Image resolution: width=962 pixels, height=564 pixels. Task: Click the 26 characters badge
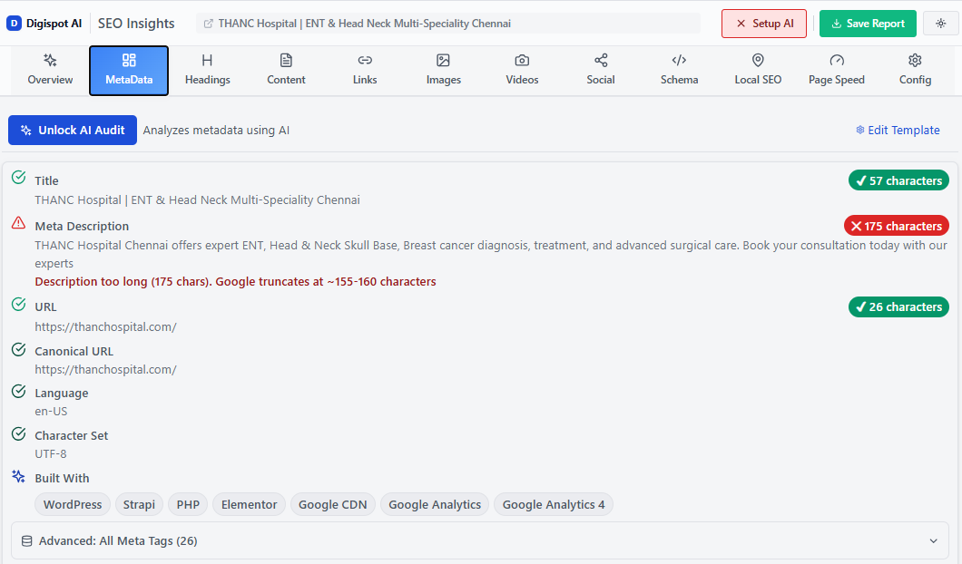898,306
